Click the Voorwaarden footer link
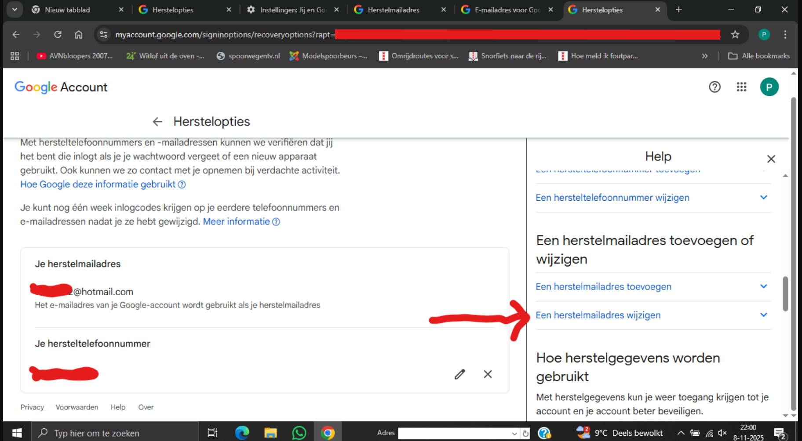The height and width of the screenshot is (441, 802). [x=77, y=407]
